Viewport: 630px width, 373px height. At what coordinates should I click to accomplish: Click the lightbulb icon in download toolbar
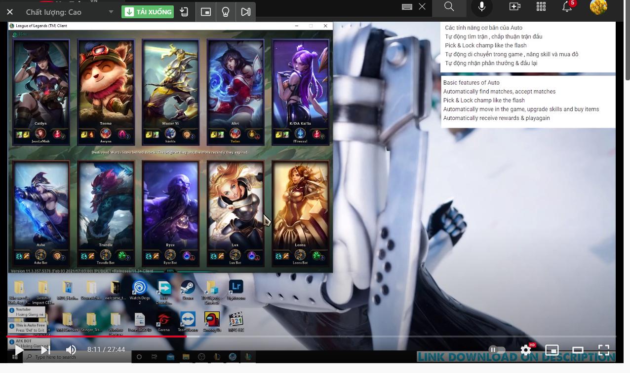tap(226, 12)
